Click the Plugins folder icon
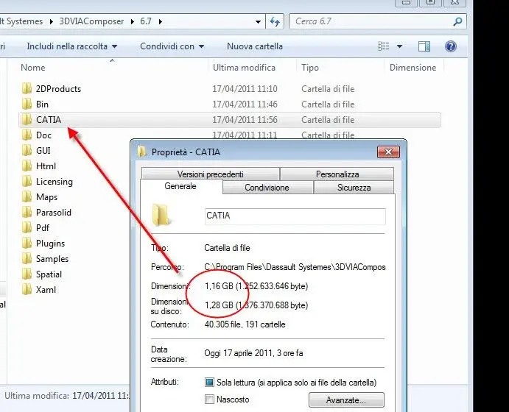This screenshot has width=509, height=412. [27, 243]
